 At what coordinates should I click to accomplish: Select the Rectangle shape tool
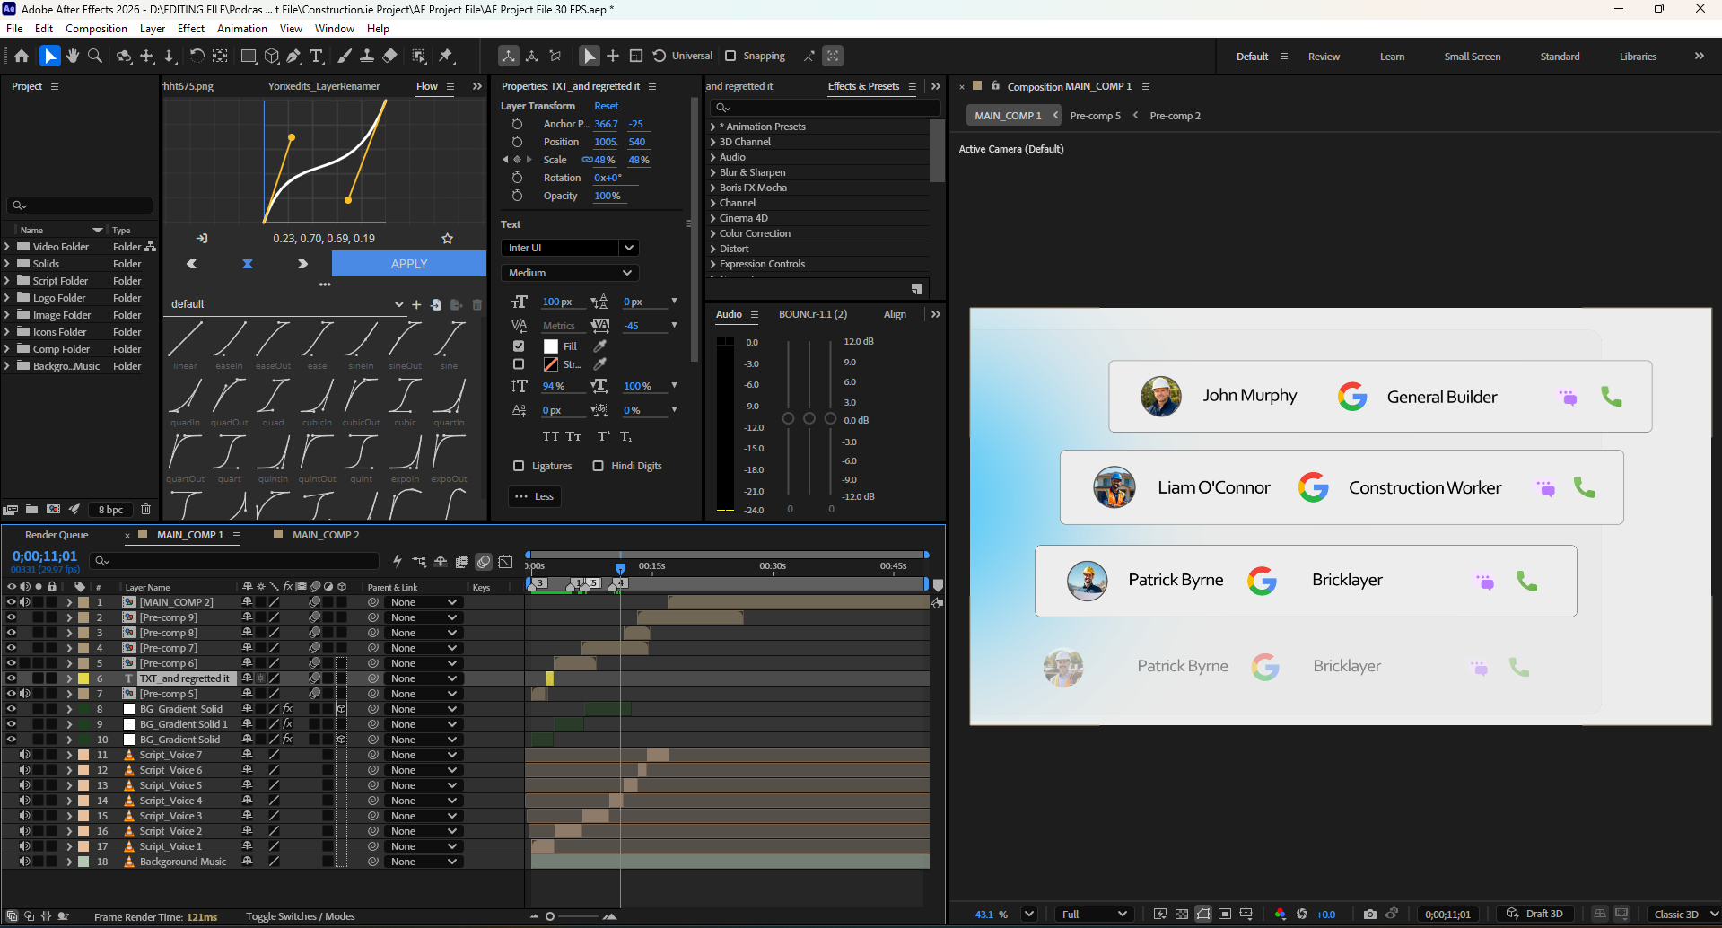pyautogui.click(x=249, y=56)
